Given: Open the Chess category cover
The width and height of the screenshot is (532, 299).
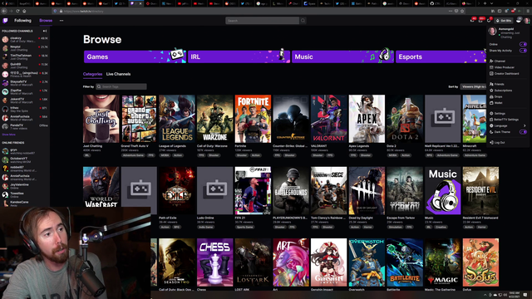Looking at the screenshot, I should (x=215, y=262).
